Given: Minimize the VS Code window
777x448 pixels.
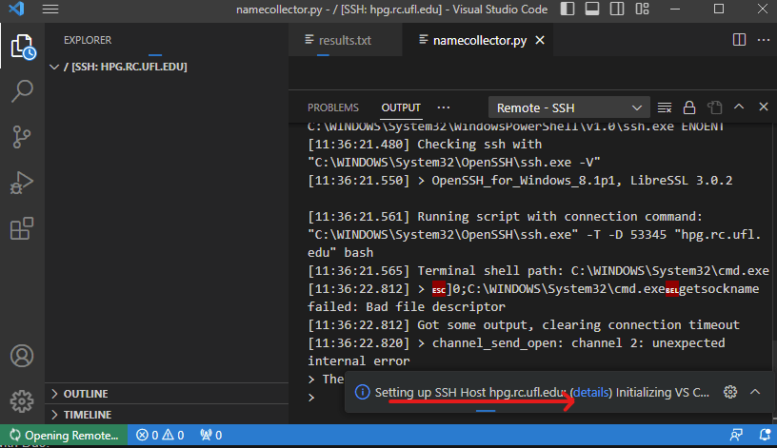Looking at the screenshot, I should click(x=675, y=9).
